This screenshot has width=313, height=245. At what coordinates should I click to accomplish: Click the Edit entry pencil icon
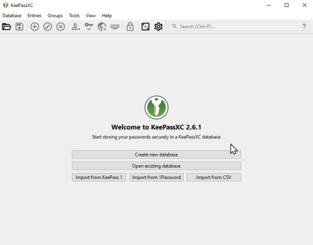pyautogui.click(x=48, y=27)
